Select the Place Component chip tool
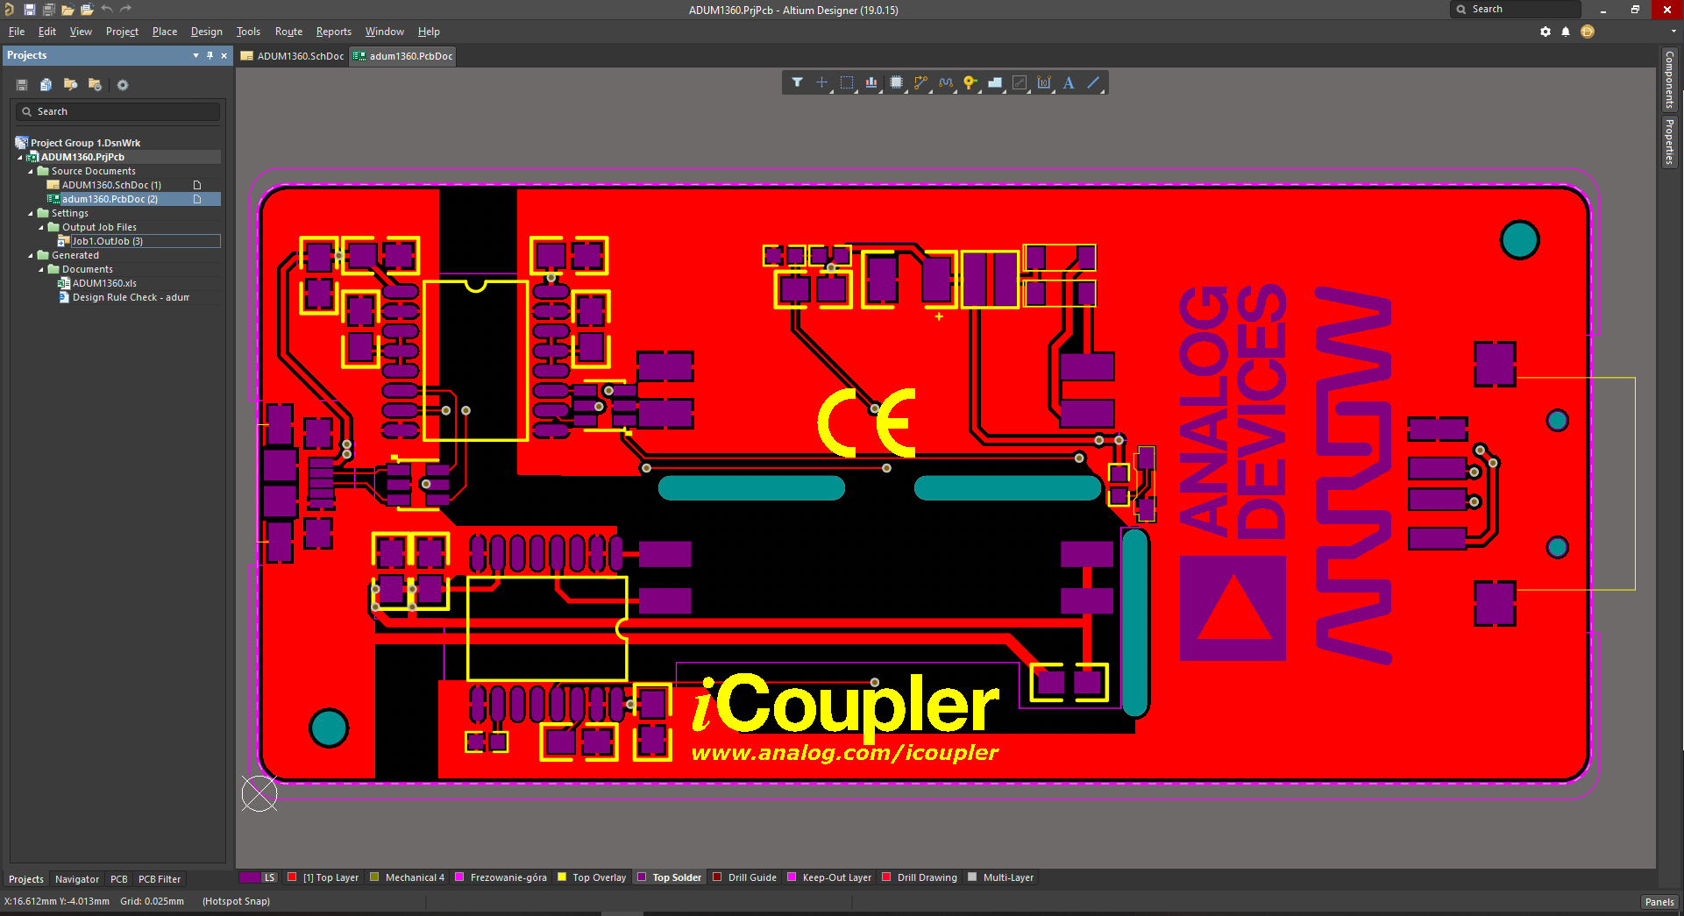This screenshot has height=916, width=1684. pyautogui.click(x=896, y=82)
